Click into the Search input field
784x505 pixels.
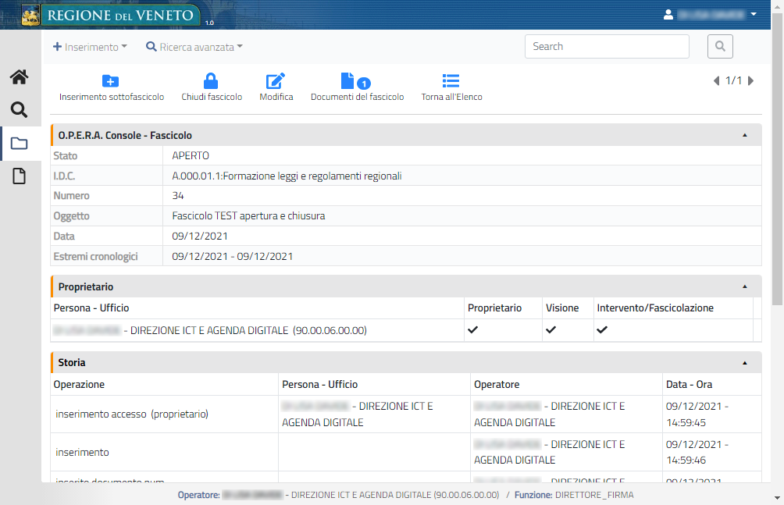pyautogui.click(x=607, y=47)
